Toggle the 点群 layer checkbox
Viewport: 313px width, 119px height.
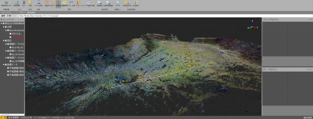[x=6, y=27]
